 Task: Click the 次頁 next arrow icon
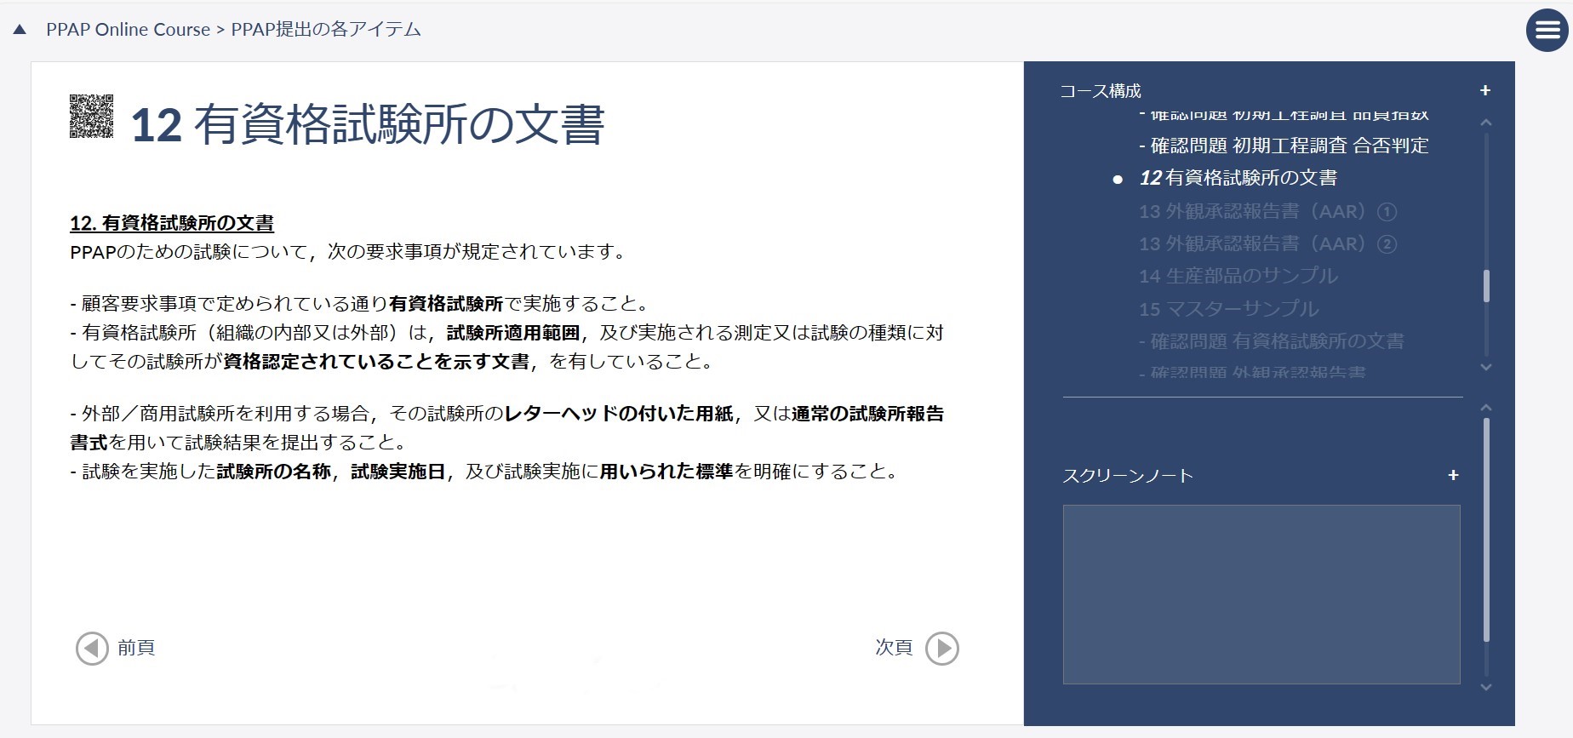pyautogui.click(x=942, y=649)
